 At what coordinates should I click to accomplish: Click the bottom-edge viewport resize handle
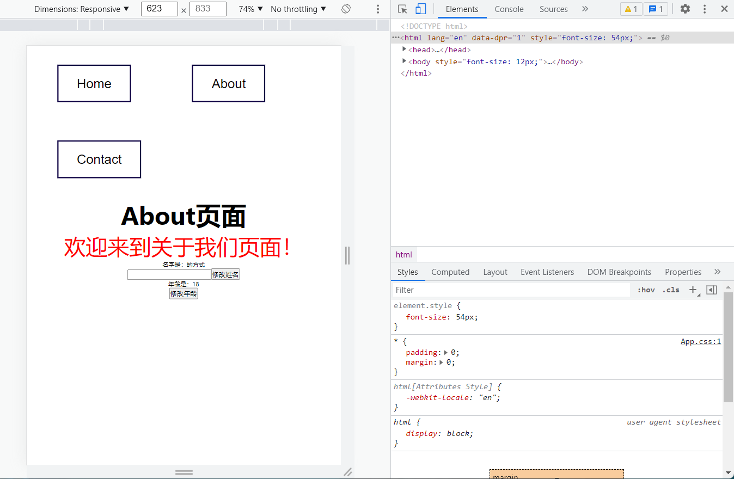(x=184, y=472)
